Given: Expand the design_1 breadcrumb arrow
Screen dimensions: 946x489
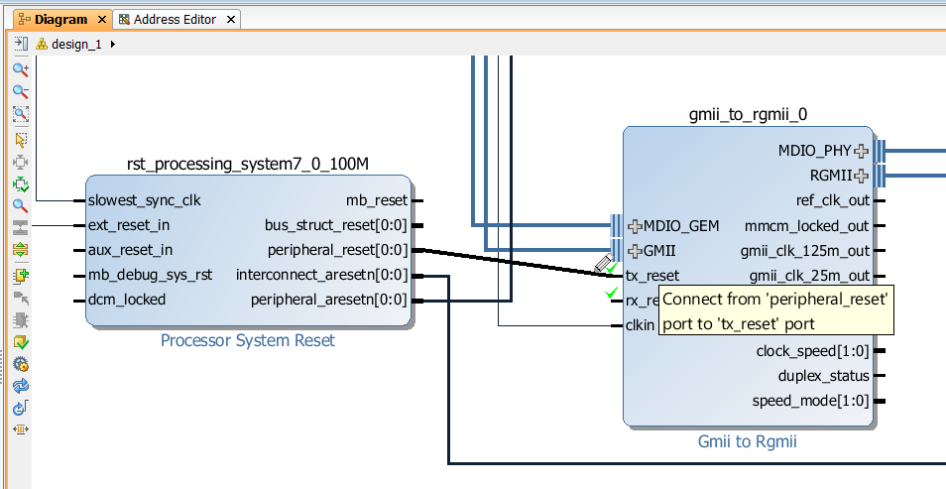Looking at the screenshot, I should pos(113,44).
